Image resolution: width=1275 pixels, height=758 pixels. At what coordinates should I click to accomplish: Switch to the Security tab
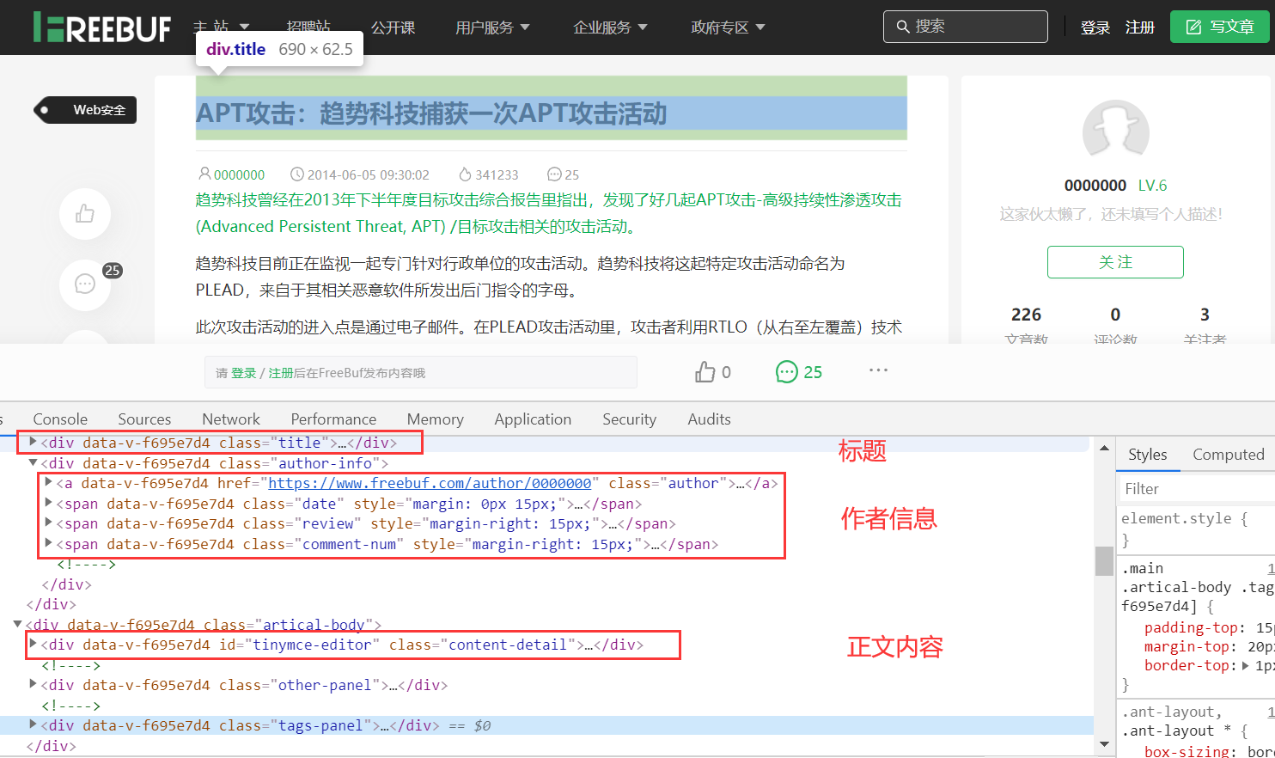630,419
